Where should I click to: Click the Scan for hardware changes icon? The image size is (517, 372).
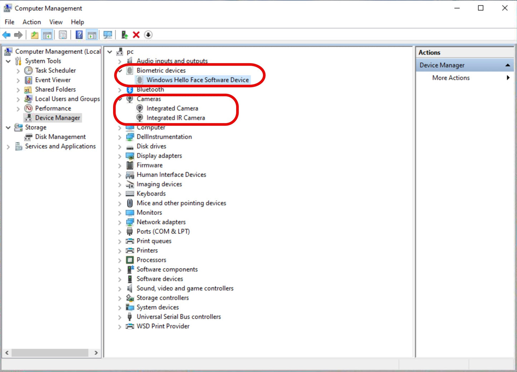(x=107, y=35)
